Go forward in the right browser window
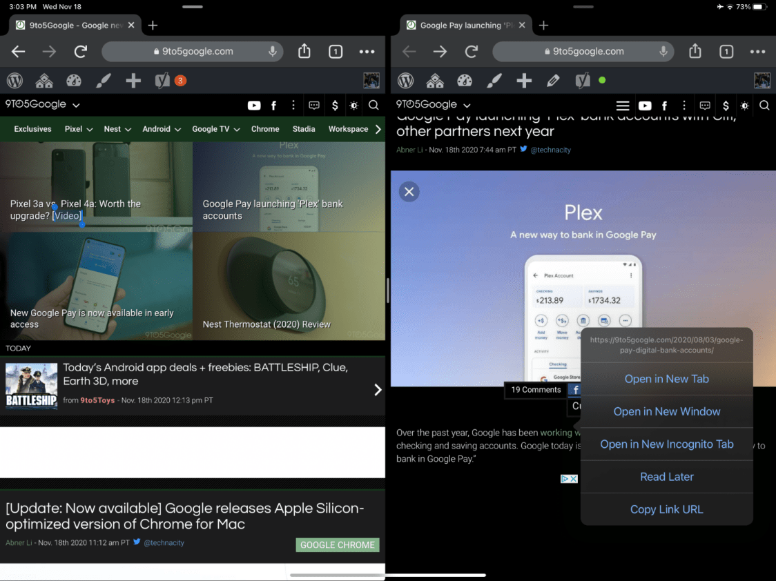The height and width of the screenshot is (581, 776). point(440,52)
